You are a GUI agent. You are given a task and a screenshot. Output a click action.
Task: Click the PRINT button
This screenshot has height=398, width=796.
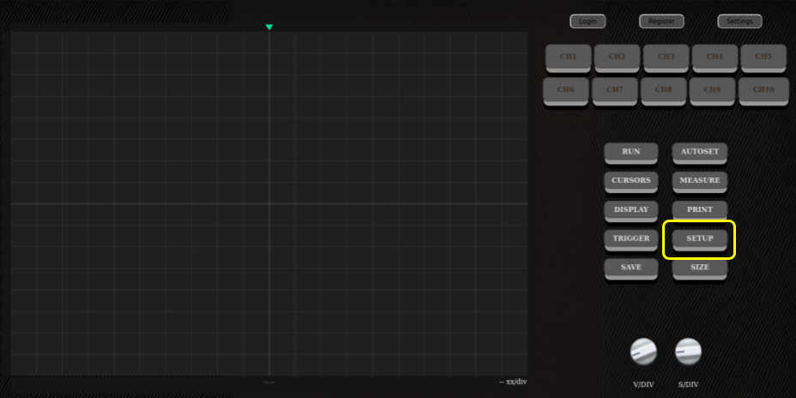(700, 211)
